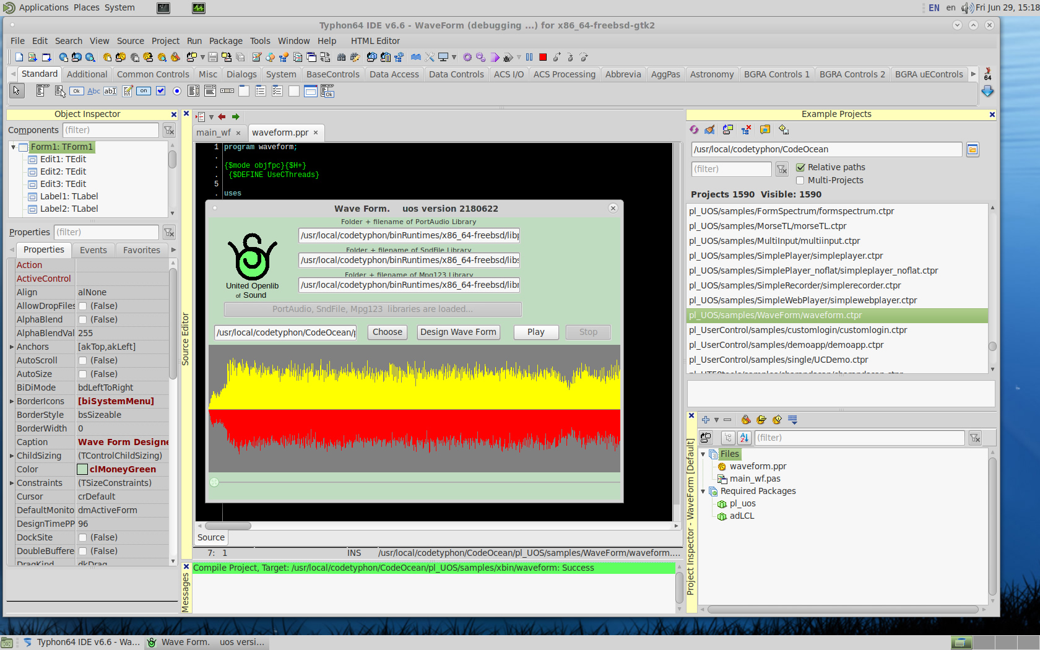Collapse the Required Packages node
This screenshot has height=650, width=1040.
coord(703,492)
